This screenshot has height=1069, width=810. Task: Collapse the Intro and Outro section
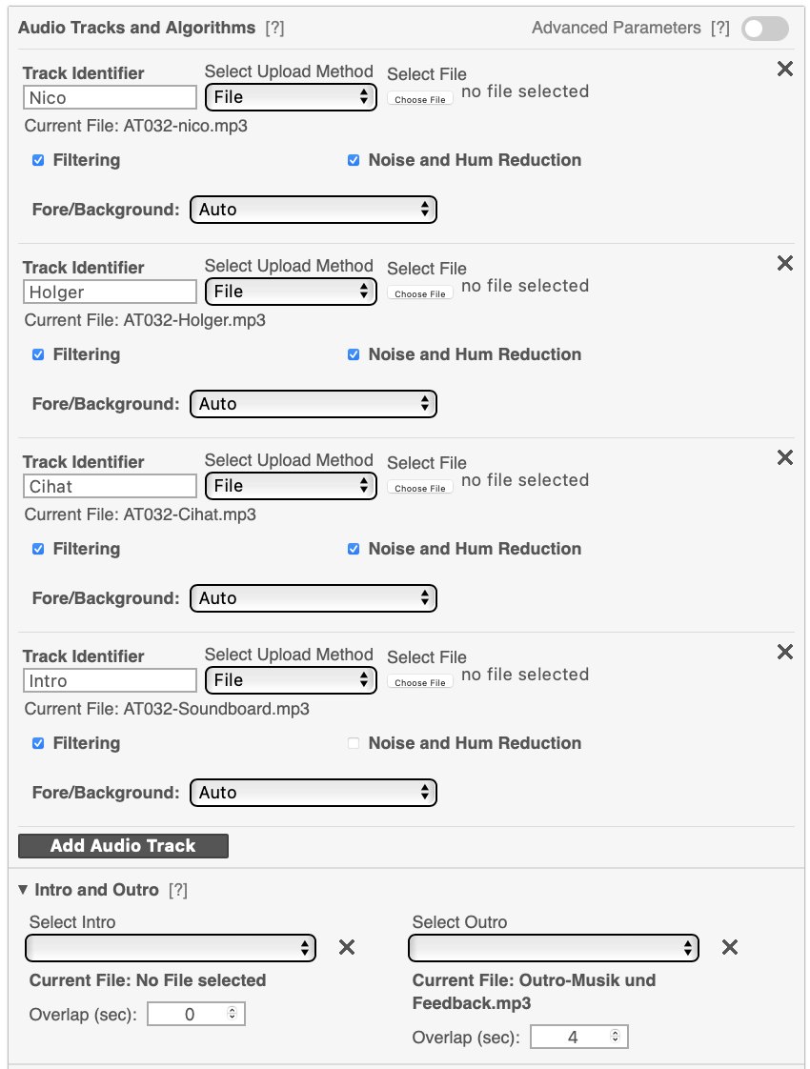[23, 890]
